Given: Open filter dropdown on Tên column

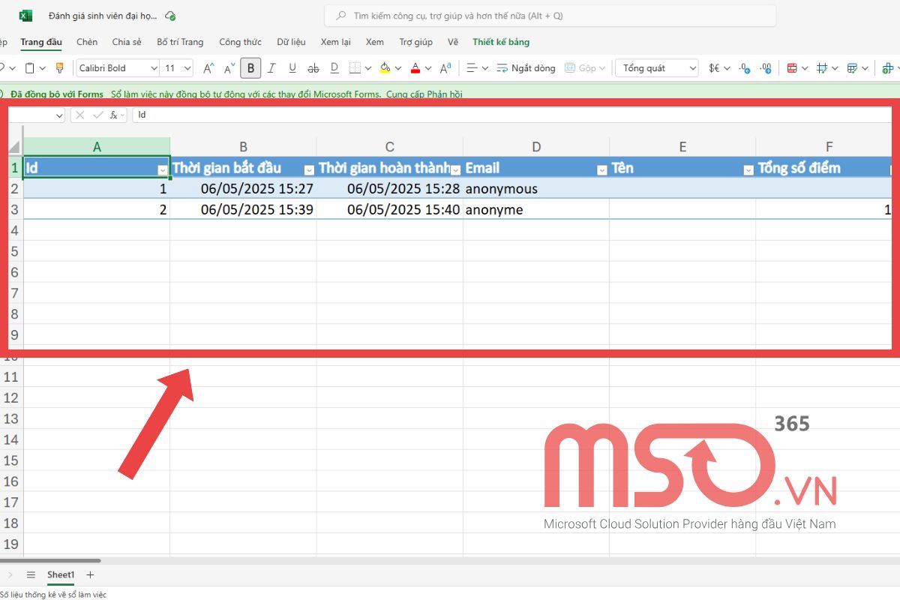Looking at the screenshot, I should [748, 170].
